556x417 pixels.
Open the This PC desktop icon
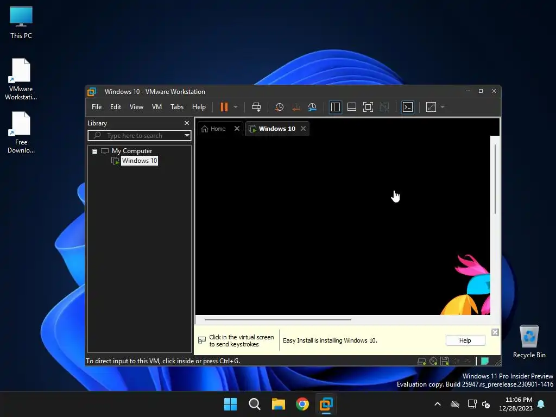tap(21, 22)
